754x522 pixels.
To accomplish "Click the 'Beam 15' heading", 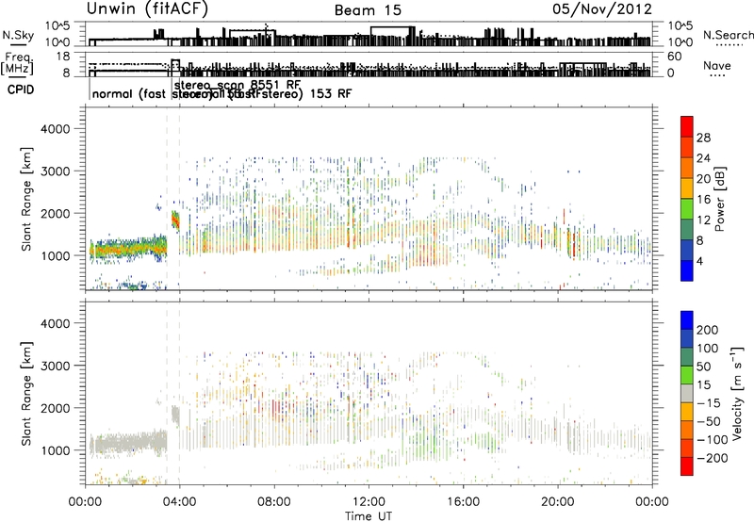I will click(368, 10).
